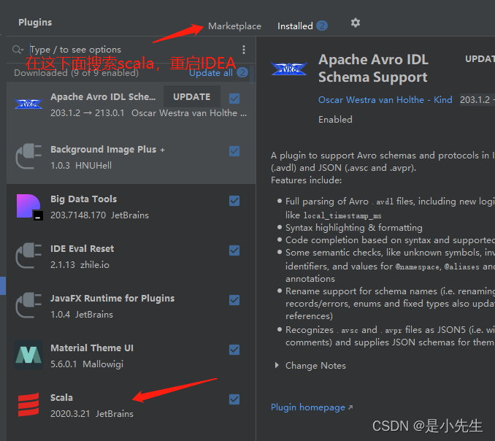
Task: Select Background Image Plus + row name
Action: click(107, 150)
